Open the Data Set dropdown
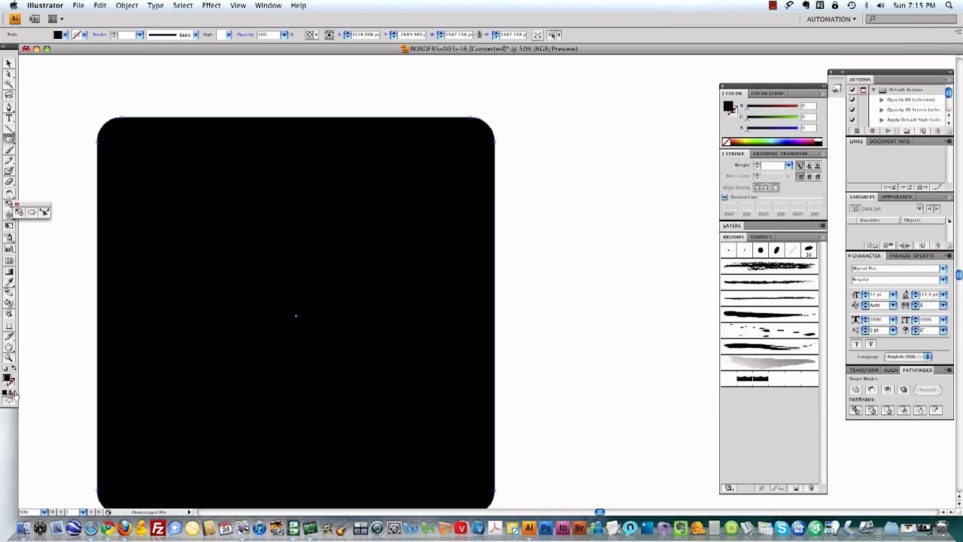Viewport: 963px width, 542px height. click(x=919, y=209)
